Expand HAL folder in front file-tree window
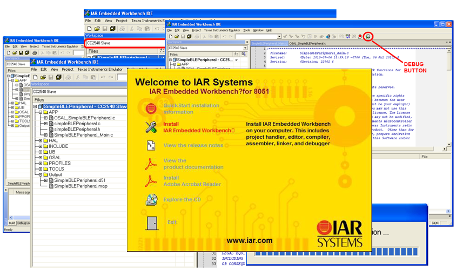This screenshot has height=271, width=456. click(x=41, y=140)
